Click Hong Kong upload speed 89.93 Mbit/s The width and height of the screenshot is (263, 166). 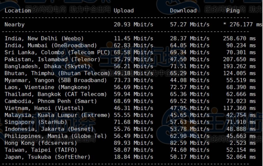(133, 143)
